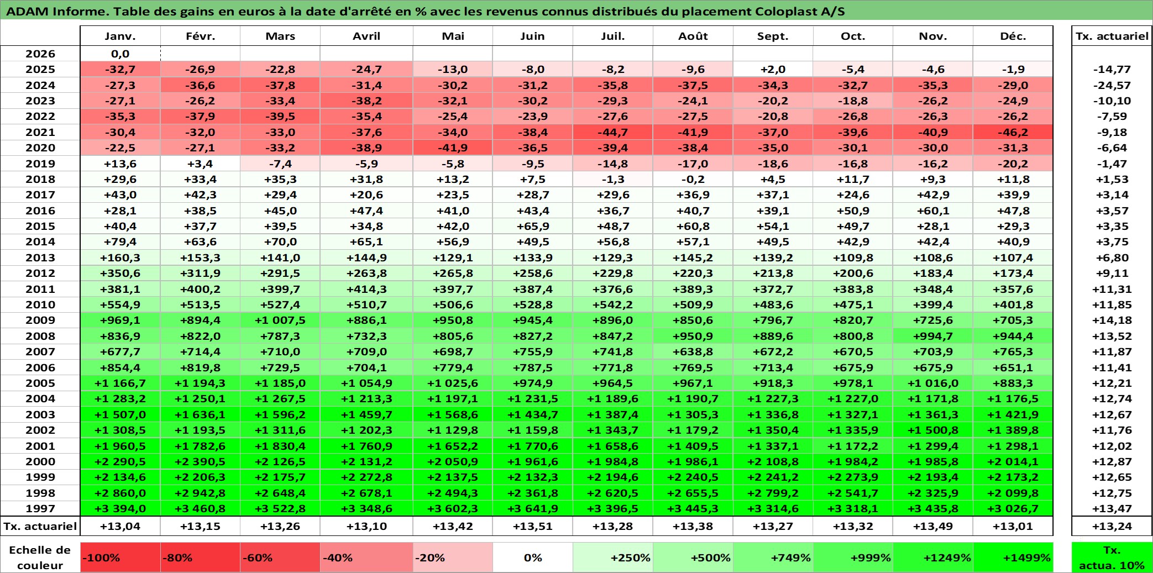The width and height of the screenshot is (1153, 573).
Task: Click the +1499% green color scale swatch
Action: (x=1013, y=558)
